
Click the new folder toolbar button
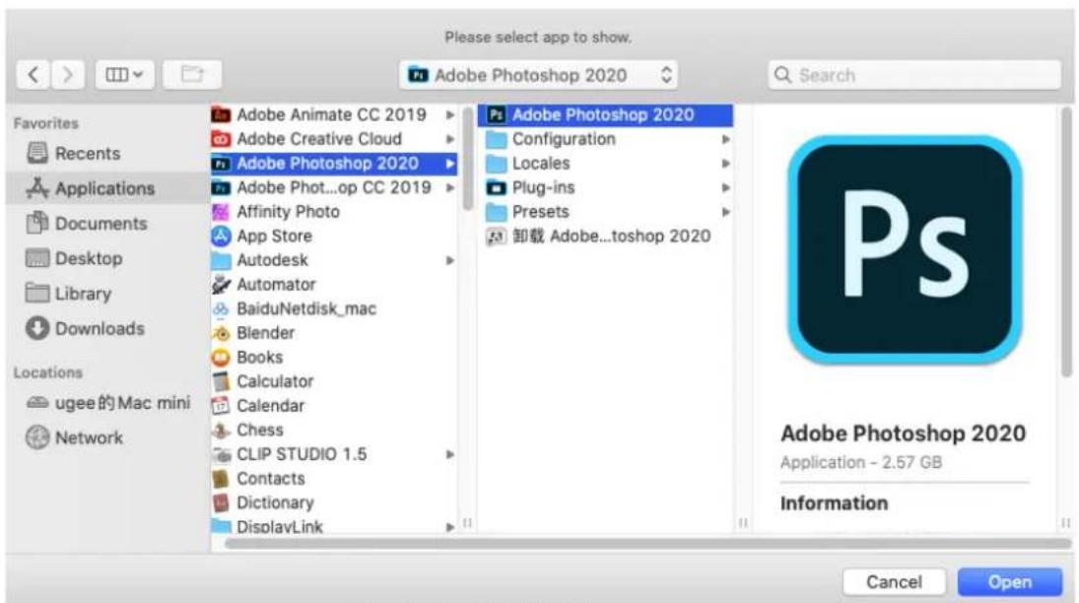coord(192,74)
